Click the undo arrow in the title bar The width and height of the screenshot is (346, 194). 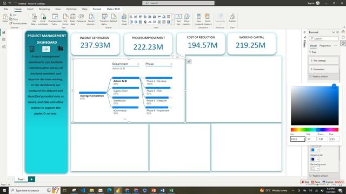pyautogui.click(x=10, y=3)
